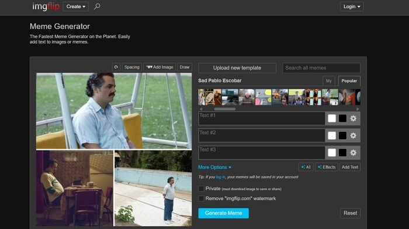Click the Add Text button

point(350,167)
